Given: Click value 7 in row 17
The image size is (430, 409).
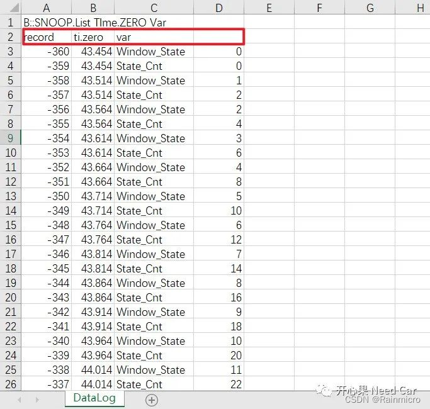Looking at the screenshot, I should pyautogui.click(x=219, y=254).
